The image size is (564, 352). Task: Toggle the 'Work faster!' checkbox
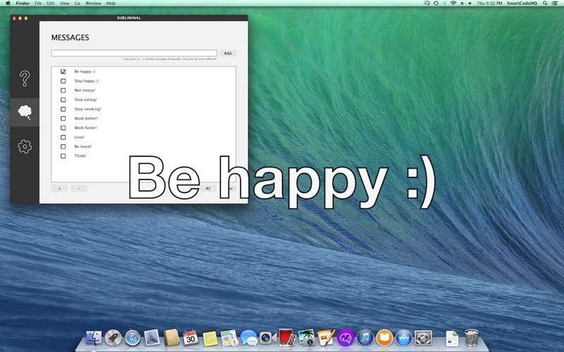(x=63, y=127)
